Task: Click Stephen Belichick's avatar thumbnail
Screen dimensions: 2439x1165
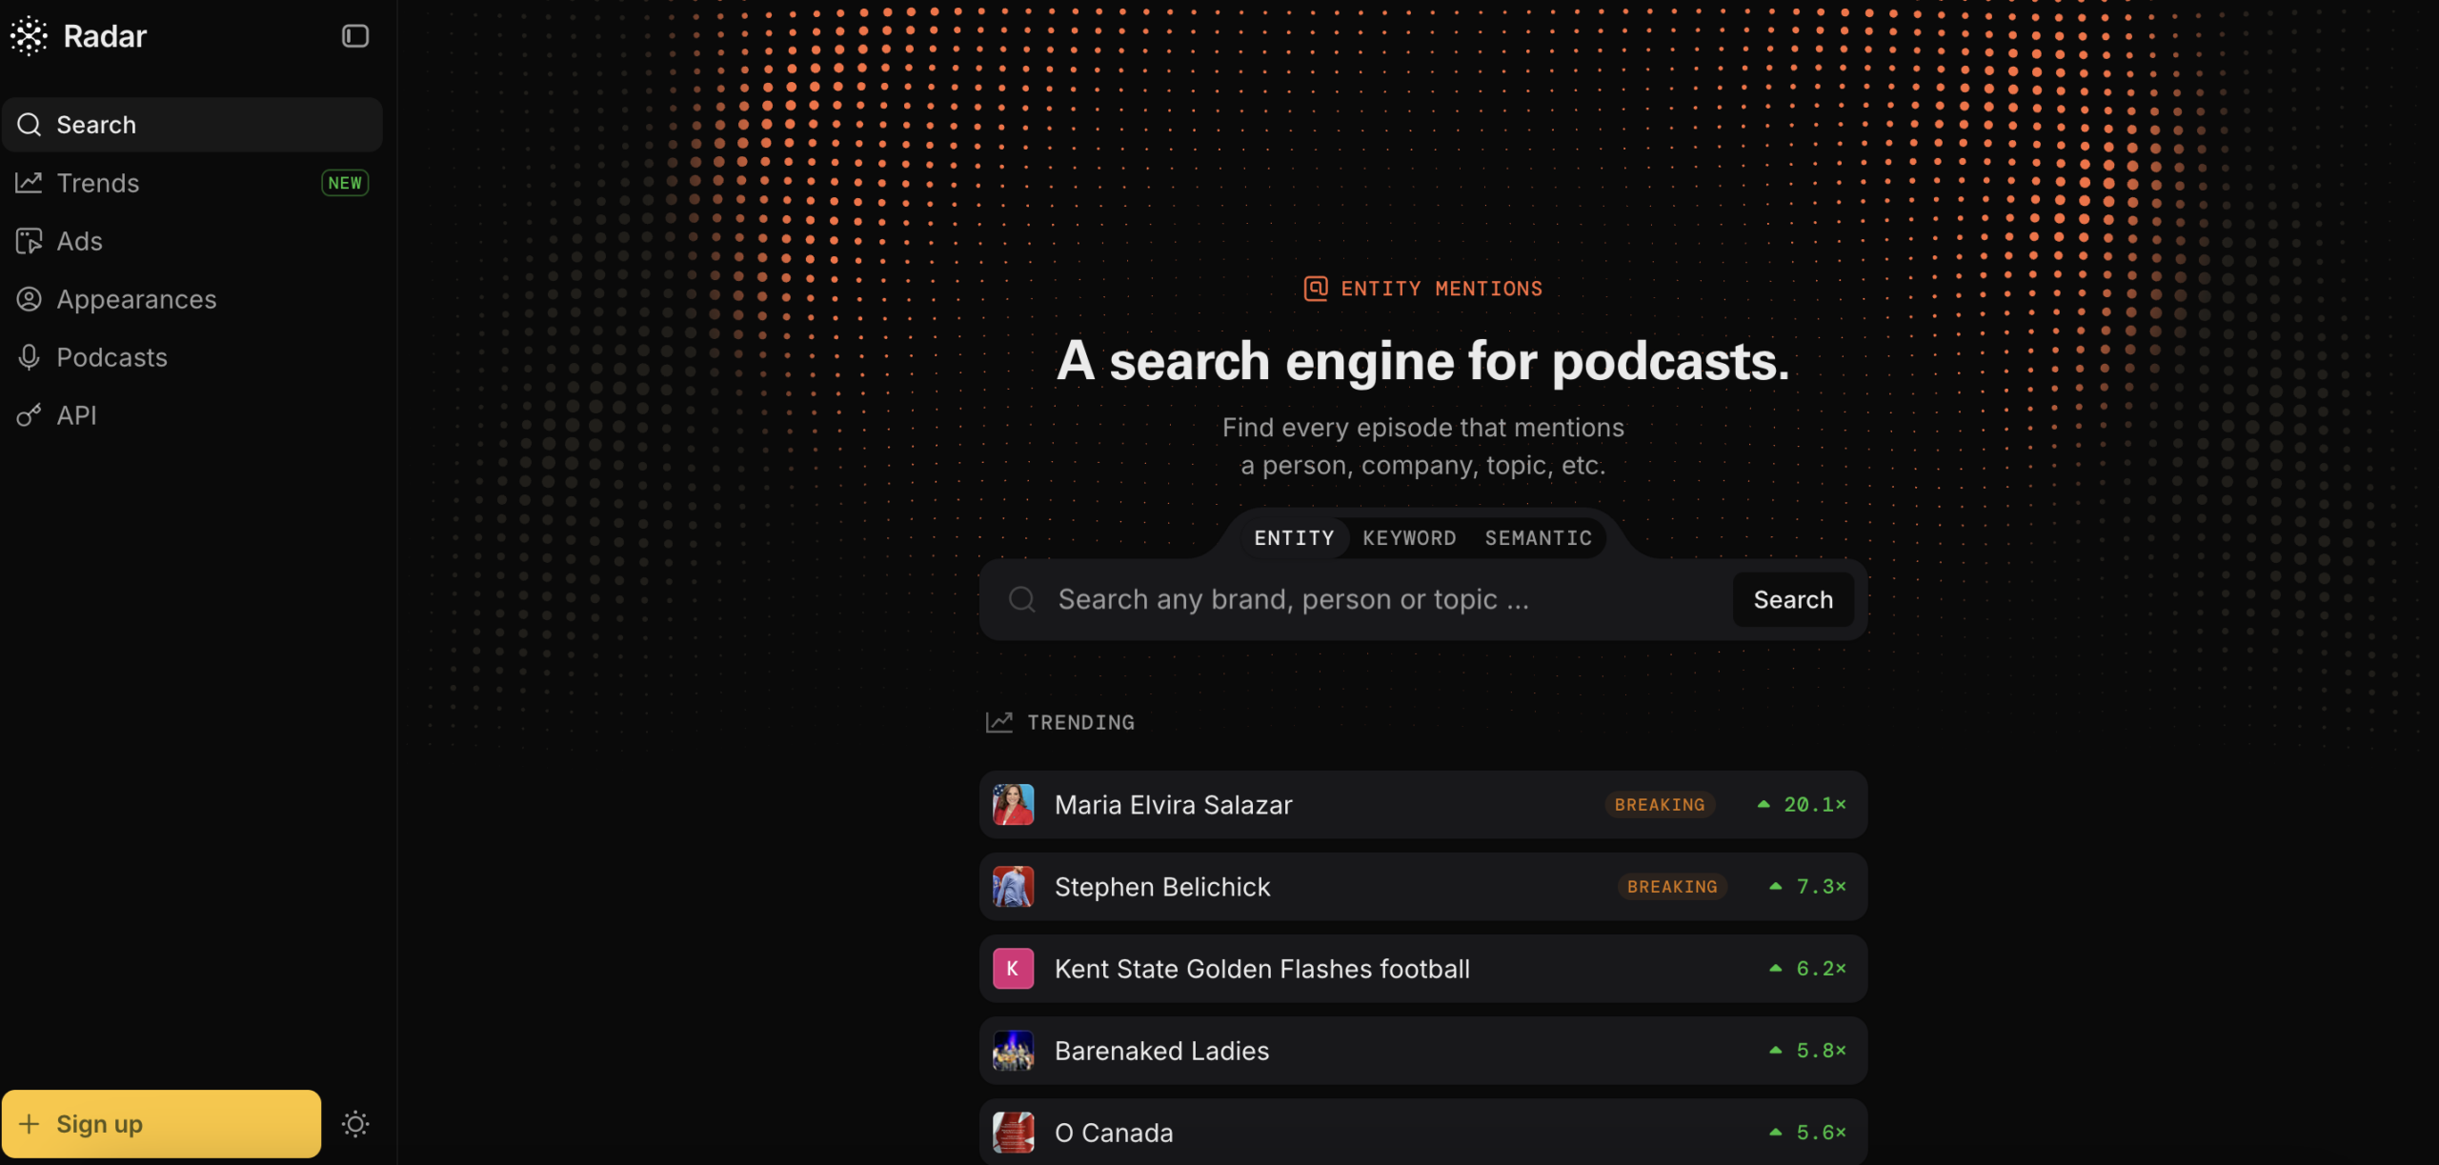Action: point(1013,887)
